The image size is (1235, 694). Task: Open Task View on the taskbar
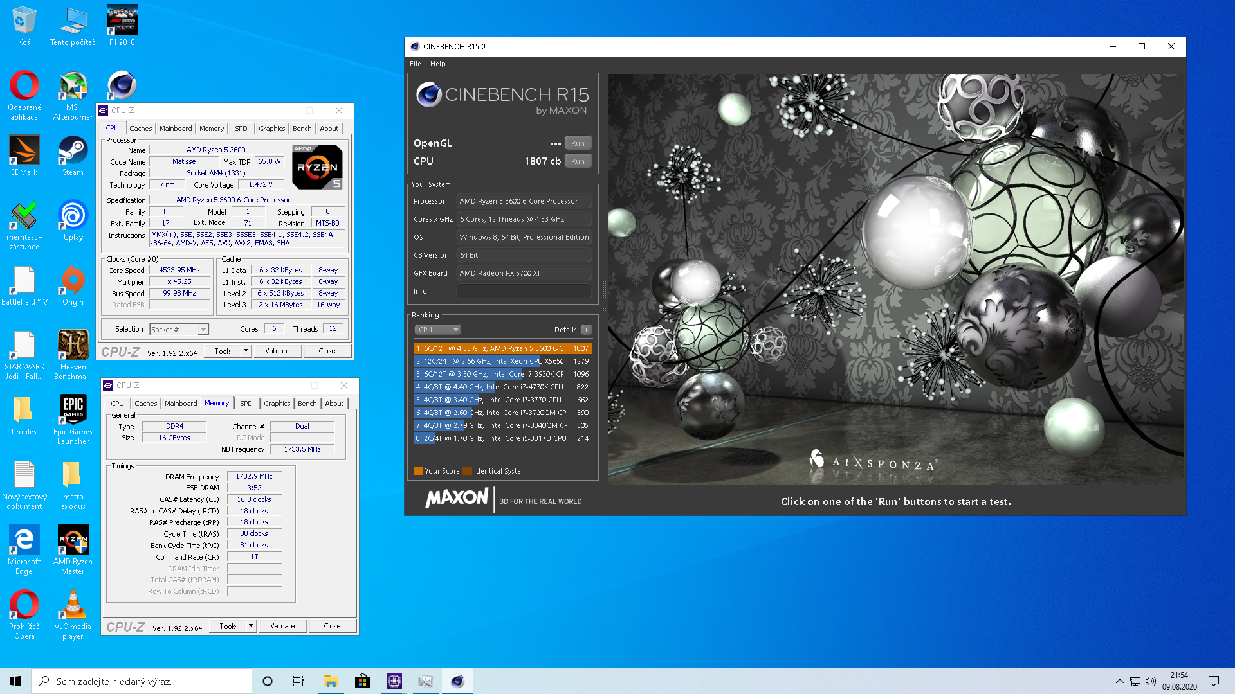pos(298,681)
